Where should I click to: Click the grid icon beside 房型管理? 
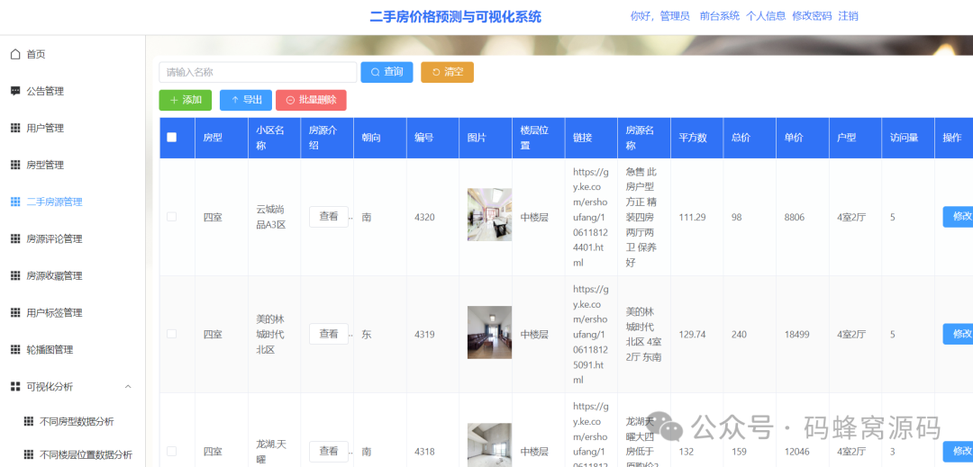[15, 165]
